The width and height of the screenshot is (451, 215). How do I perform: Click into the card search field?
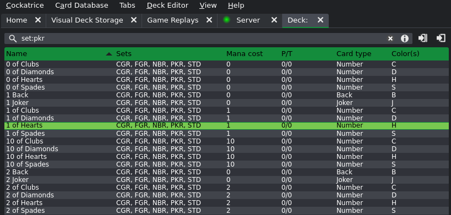click(202, 38)
